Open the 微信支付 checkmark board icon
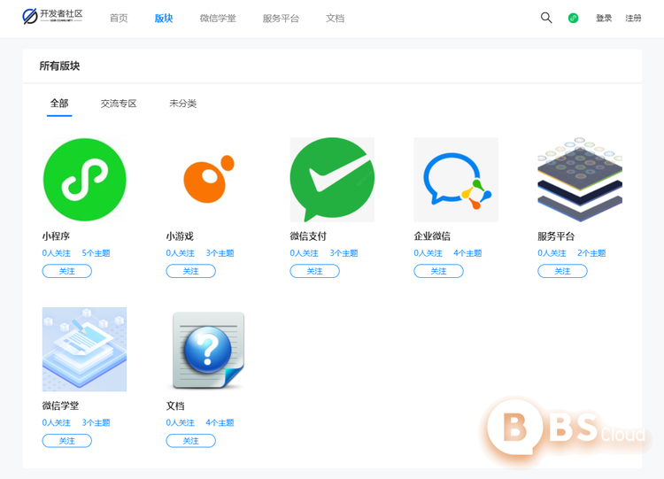Screen dimensions: 664x479 pos(332,180)
